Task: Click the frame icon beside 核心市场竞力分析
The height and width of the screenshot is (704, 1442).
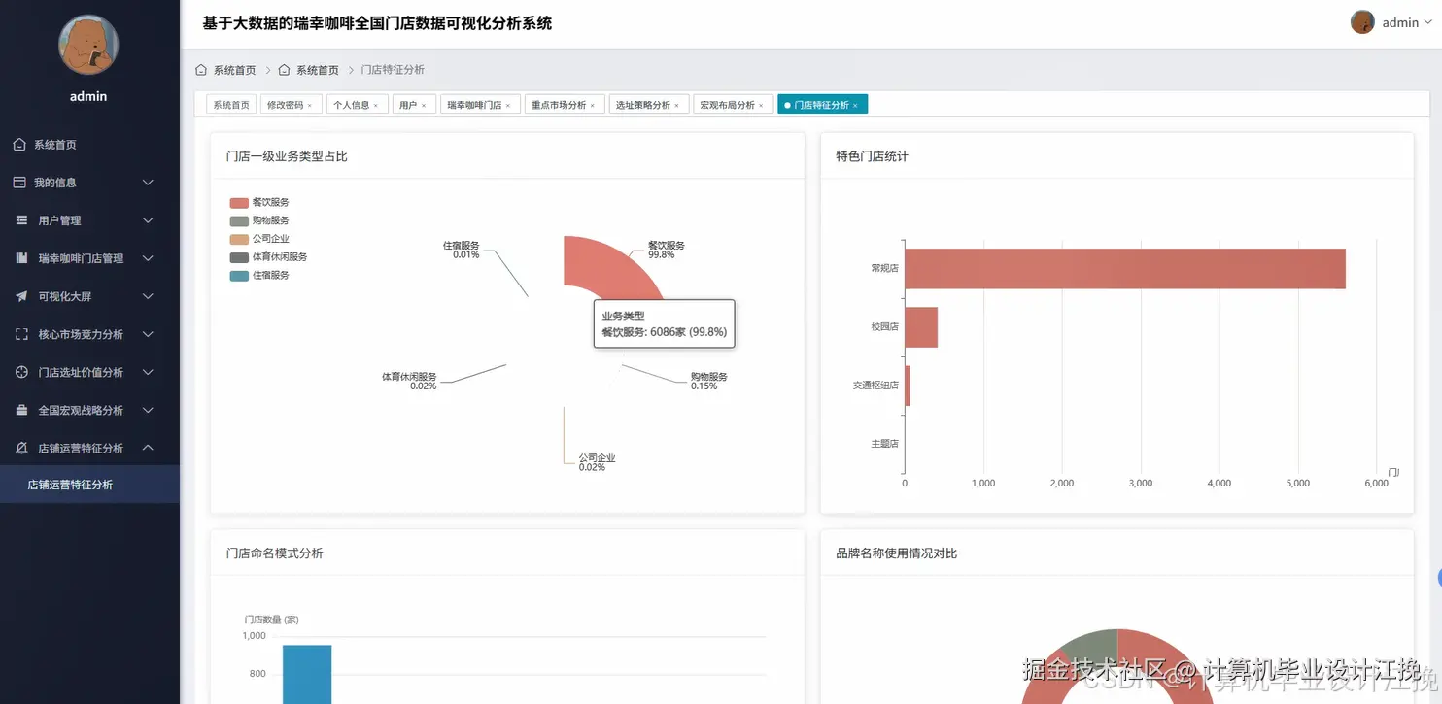Action: click(21, 334)
